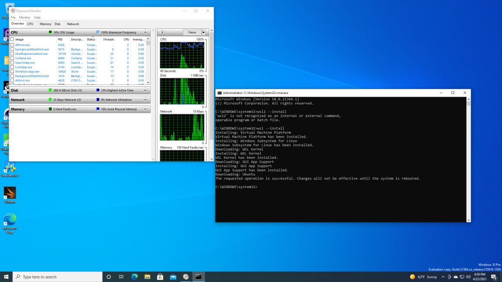
Task: Select the Microsoft Edge desktop shortcut
Action: pyautogui.click(x=10, y=224)
